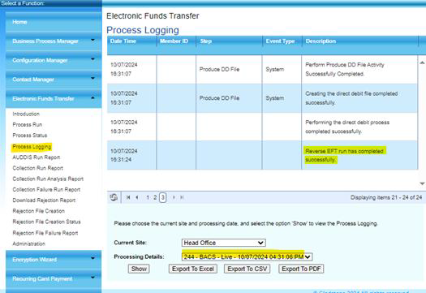Open Rejection File Failure Report
Viewport: 426px width, 293px height.
coord(45,233)
